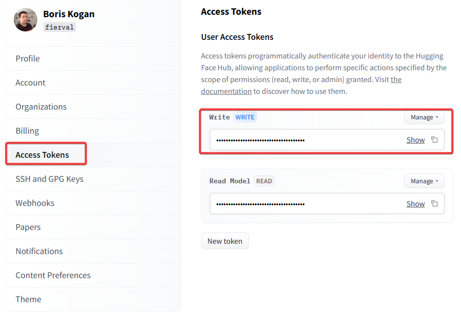Open Papers settings
The image size is (461, 315).
[28, 227]
